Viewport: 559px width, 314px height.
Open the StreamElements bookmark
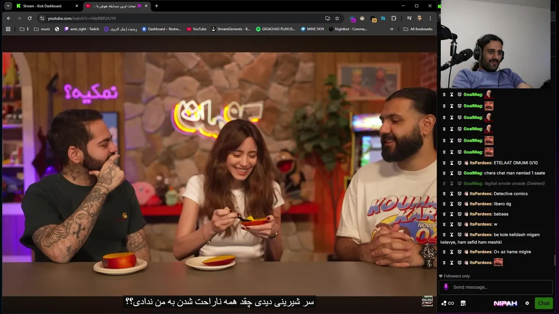(x=231, y=29)
